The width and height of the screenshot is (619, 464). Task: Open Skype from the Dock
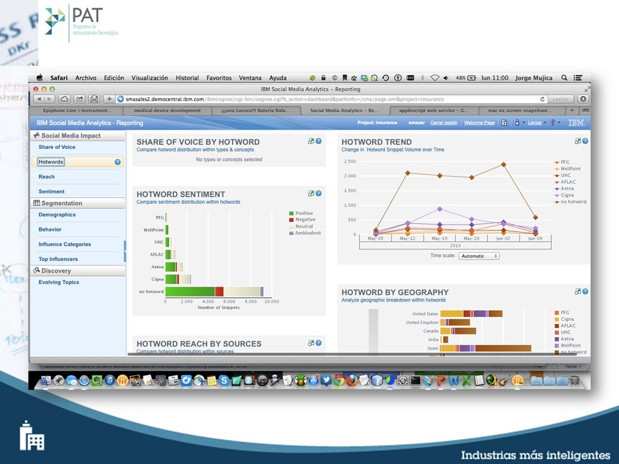tap(224, 380)
